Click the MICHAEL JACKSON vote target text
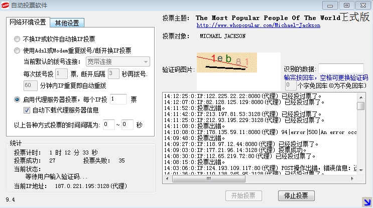Viewport: 373px width, 208px height. (223, 36)
